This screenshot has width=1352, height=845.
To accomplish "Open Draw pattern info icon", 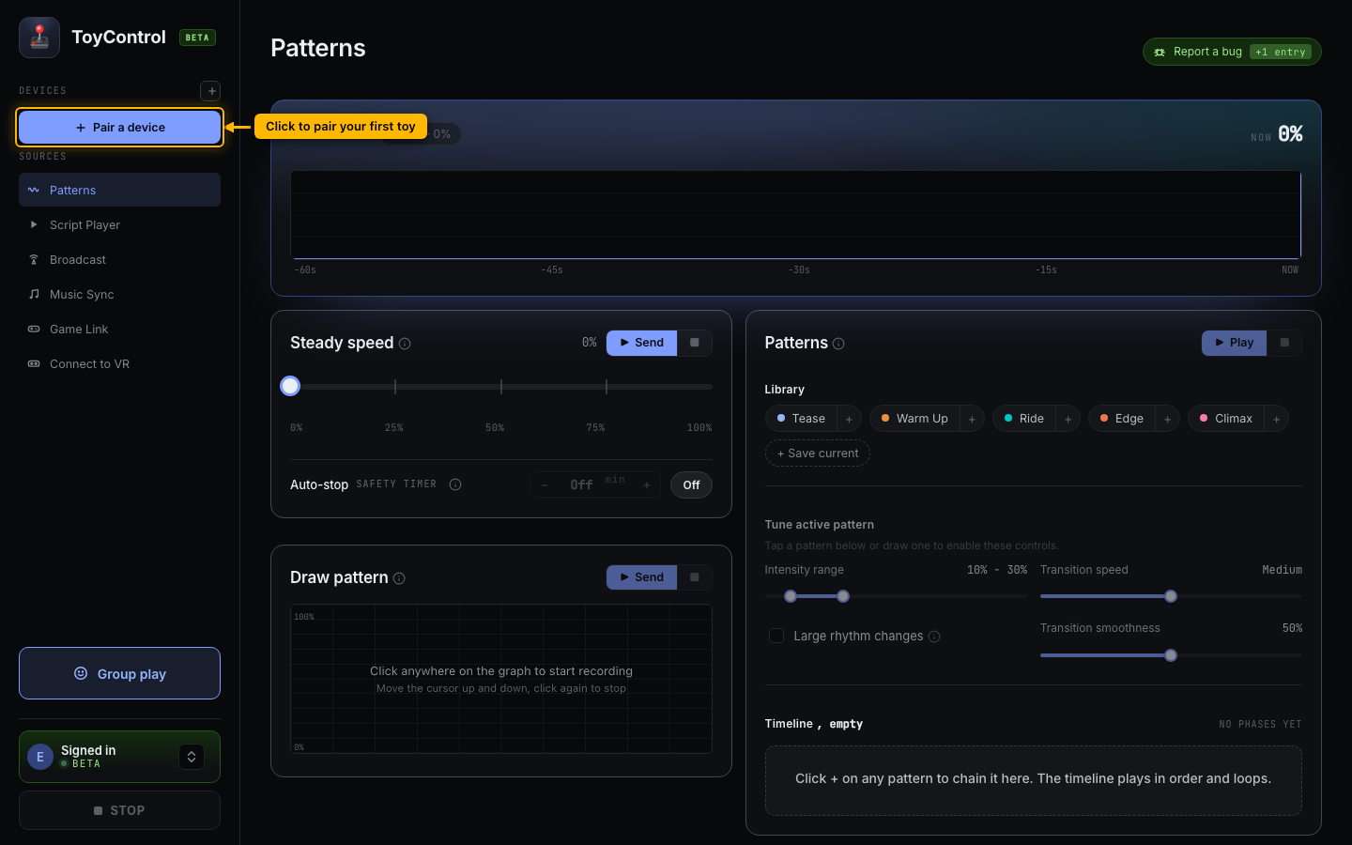I will click(x=399, y=578).
